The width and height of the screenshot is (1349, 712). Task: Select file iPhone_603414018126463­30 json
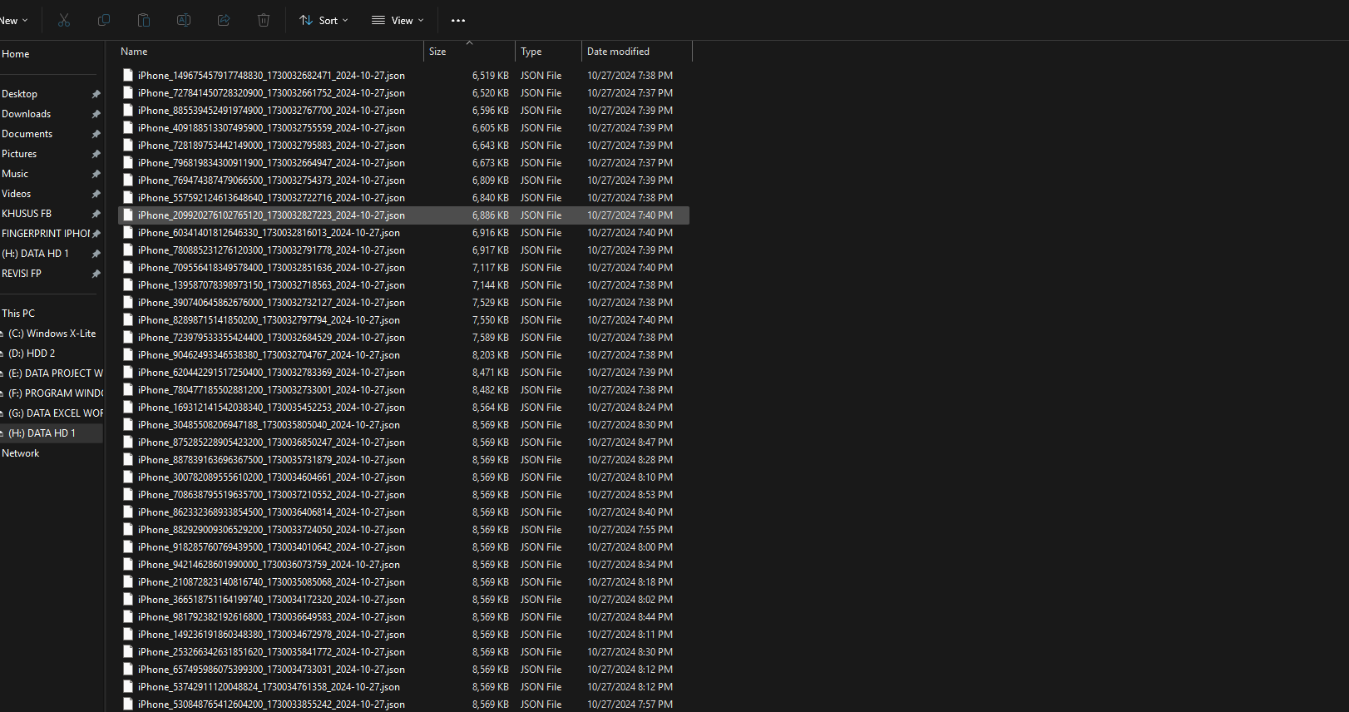pos(269,233)
